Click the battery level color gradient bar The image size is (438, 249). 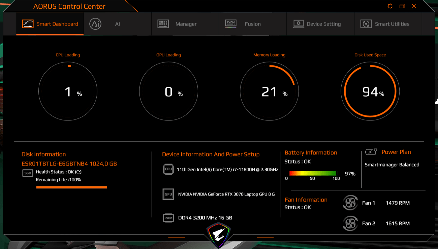coord(313,173)
